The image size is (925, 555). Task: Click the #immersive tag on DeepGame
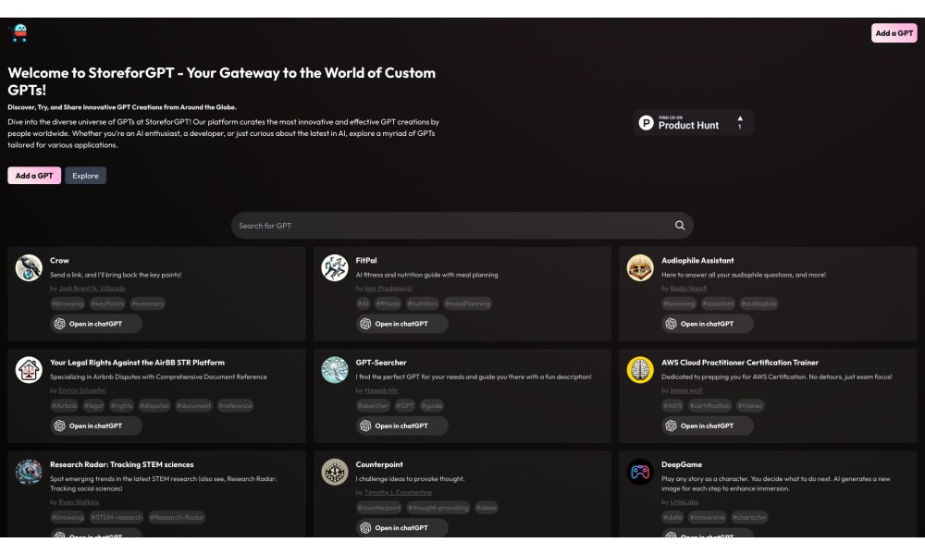click(x=707, y=517)
